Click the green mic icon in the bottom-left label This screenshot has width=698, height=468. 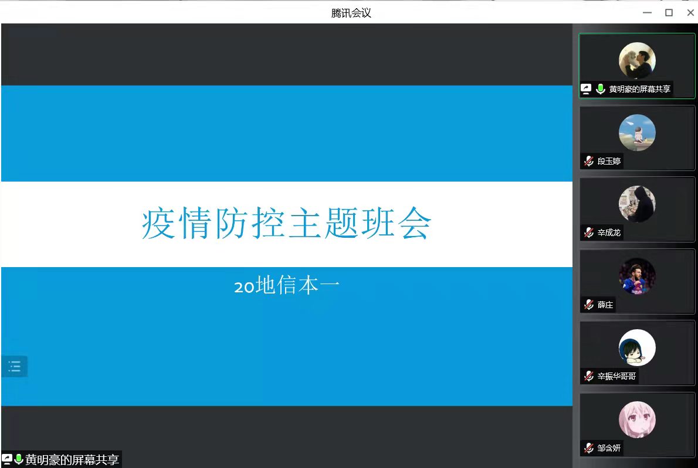[x=19, y=459]
